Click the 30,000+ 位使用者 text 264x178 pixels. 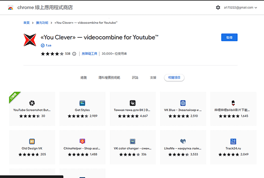[114, 53]
